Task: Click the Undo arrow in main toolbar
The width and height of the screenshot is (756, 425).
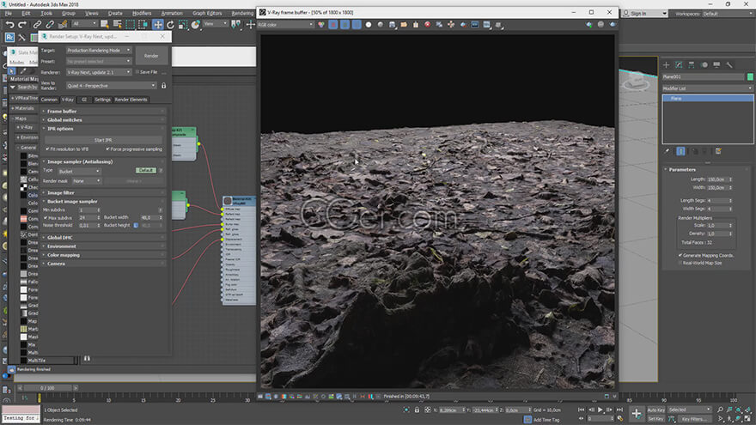Action: pyautogui.click(x=9, y=24)
